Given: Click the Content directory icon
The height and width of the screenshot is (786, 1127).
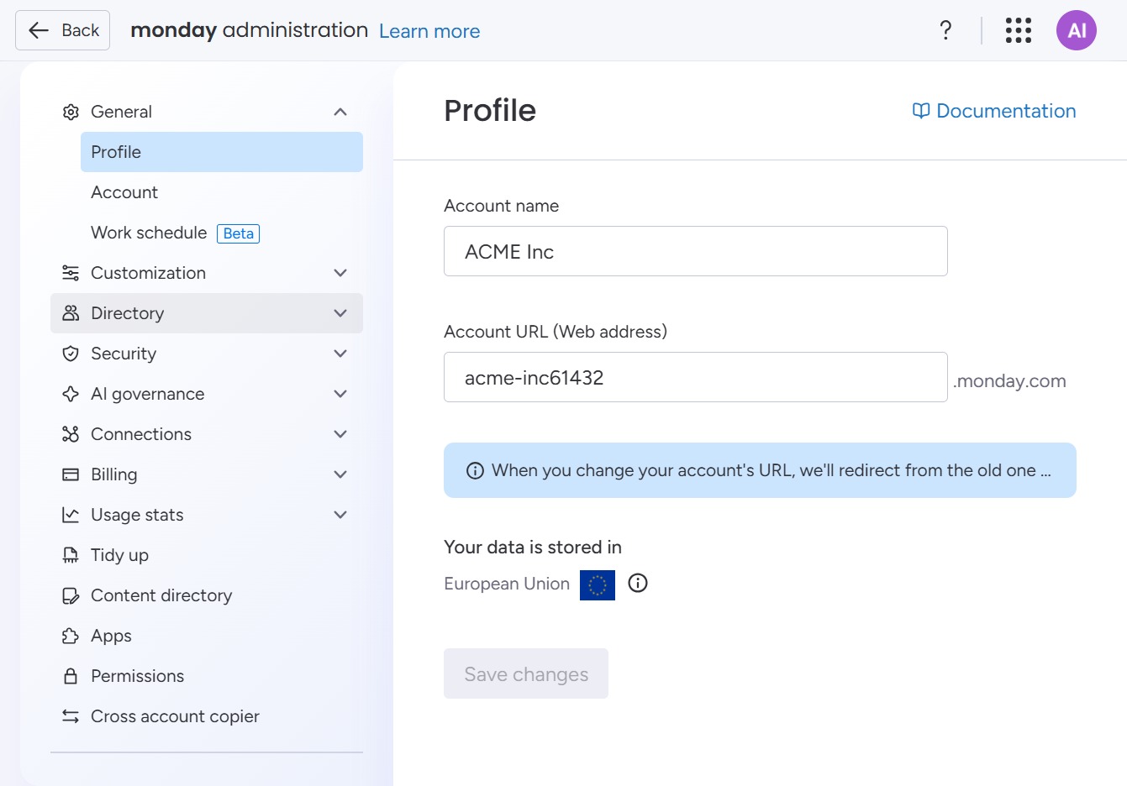Looking at the screenshot, I should (x=71, y=595).
